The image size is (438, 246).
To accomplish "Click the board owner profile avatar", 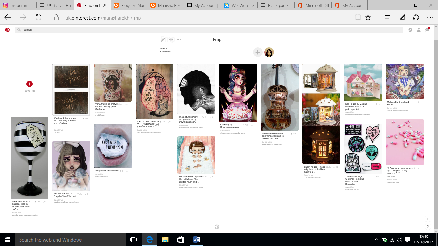I will 269,52.
